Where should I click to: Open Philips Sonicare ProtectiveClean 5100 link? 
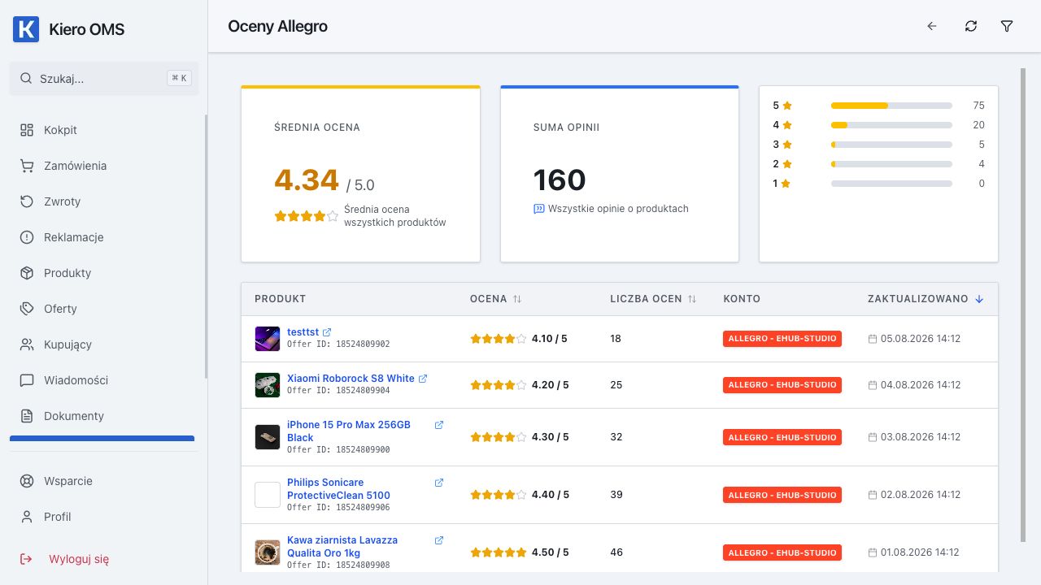tap(338, 489)
